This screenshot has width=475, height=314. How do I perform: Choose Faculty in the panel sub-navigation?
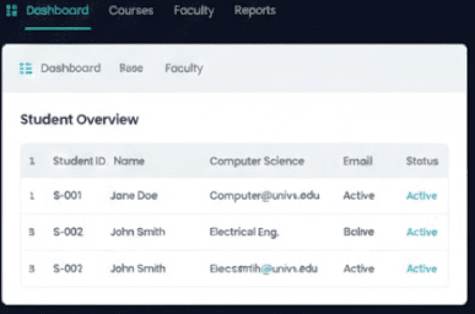184,68
